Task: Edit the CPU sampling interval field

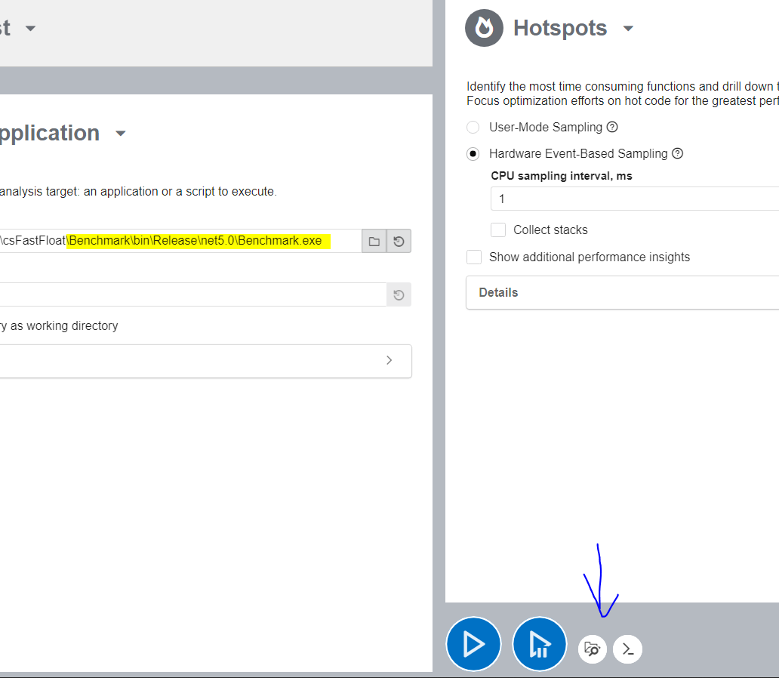Action: (634, 199)
